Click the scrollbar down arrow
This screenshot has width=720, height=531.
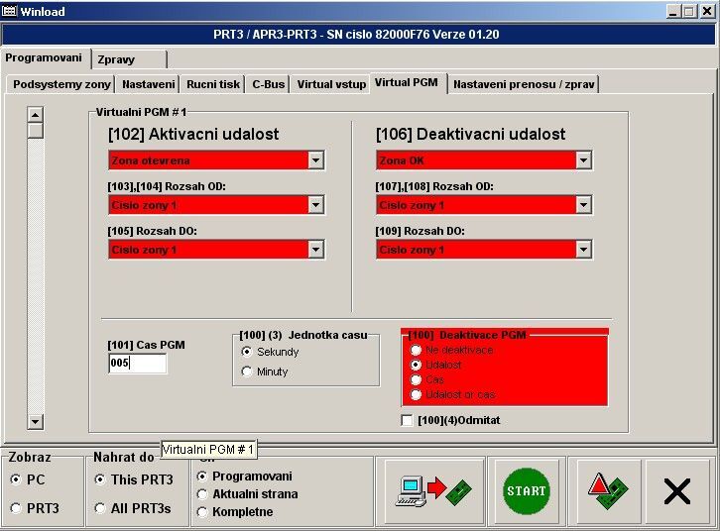36,422
